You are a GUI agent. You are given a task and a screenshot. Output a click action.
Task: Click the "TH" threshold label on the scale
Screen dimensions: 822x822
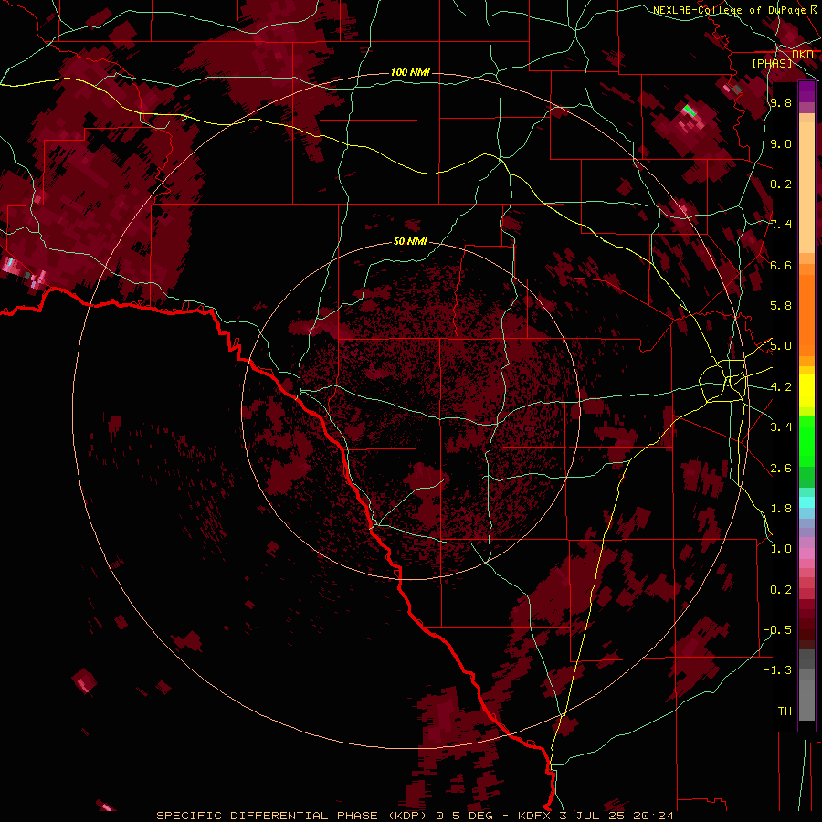(785, 711)
